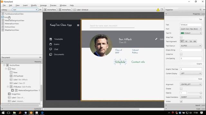
Task: Collapse the AnchorPane node in hierarchy
Action: (x=4, y=65)
